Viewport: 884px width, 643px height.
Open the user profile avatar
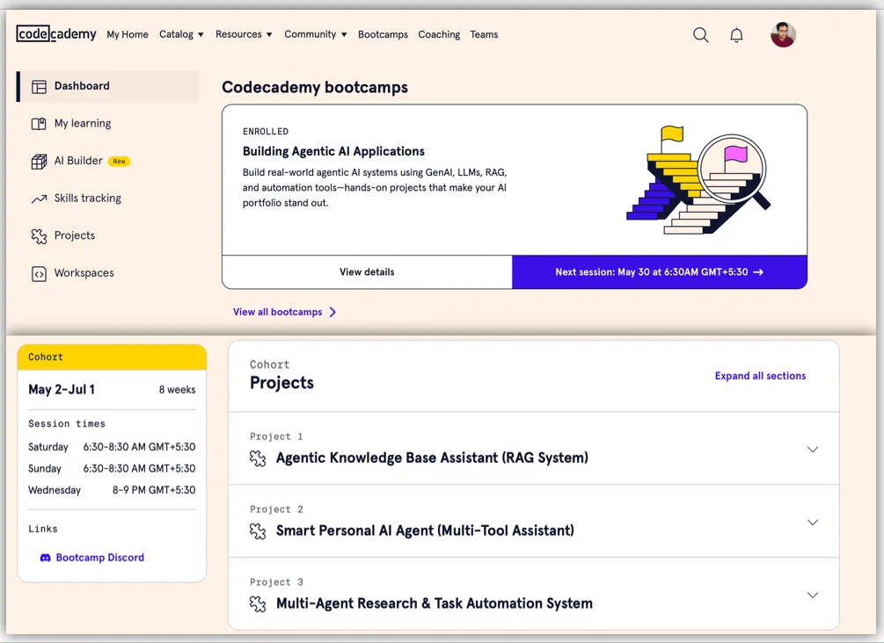[x=783, y=34]
